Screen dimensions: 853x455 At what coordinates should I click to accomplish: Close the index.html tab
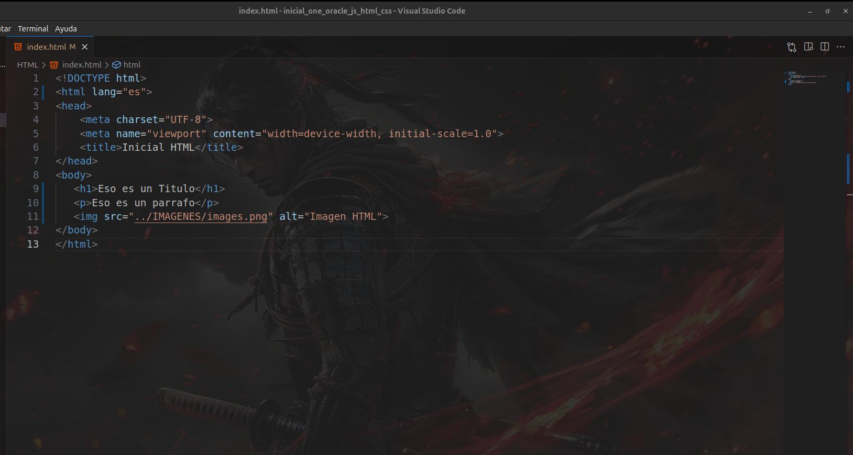click(x=85, y=47)
